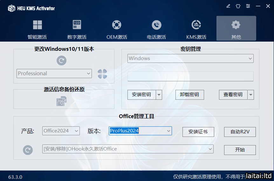Click the 仅供研究激活原理使用 status bar notice
274x181 pixels.
coord(197,177)
